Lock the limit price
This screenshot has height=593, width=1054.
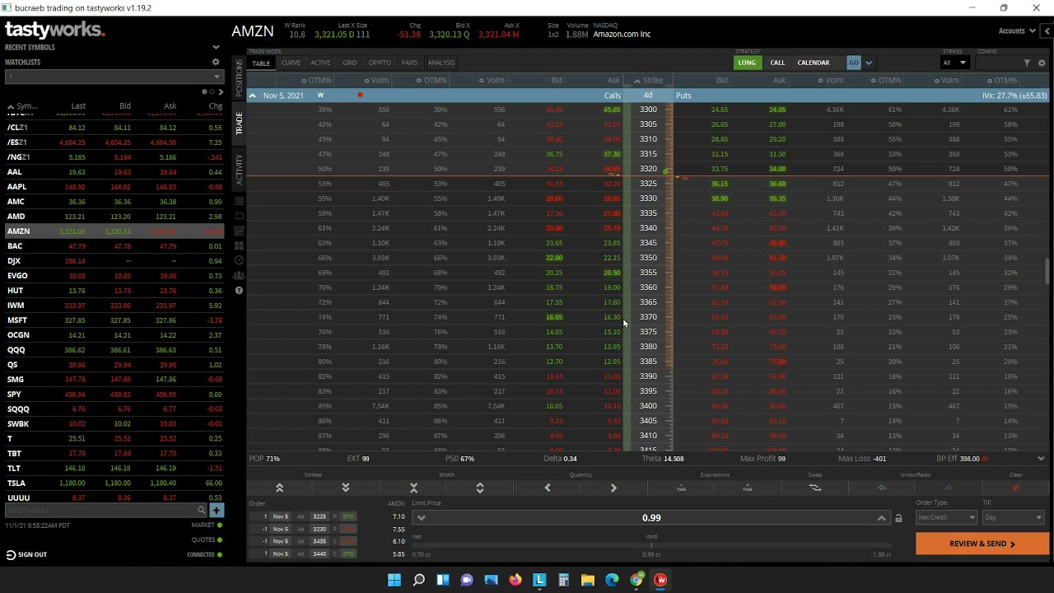tap(898, 518)
